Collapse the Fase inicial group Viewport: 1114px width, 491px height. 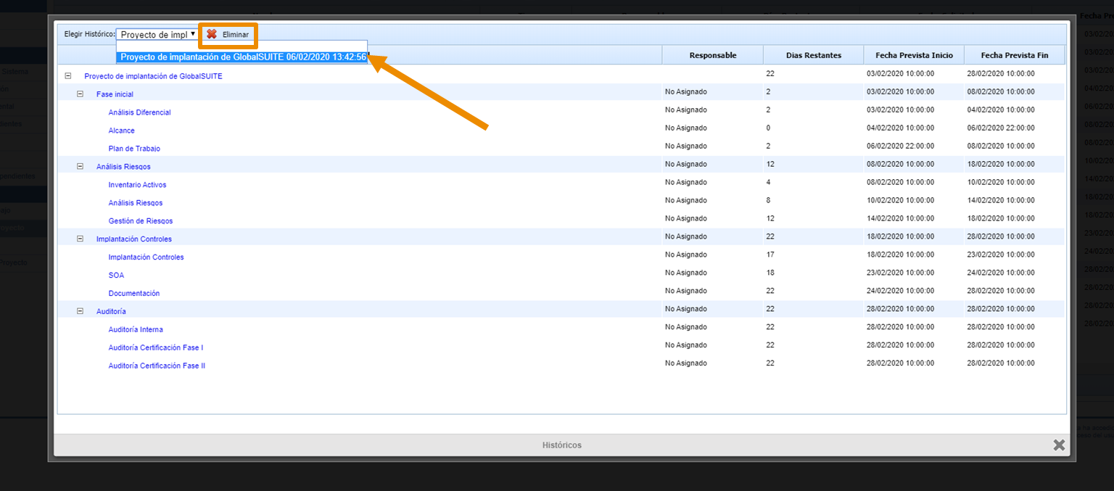[81, 94]
